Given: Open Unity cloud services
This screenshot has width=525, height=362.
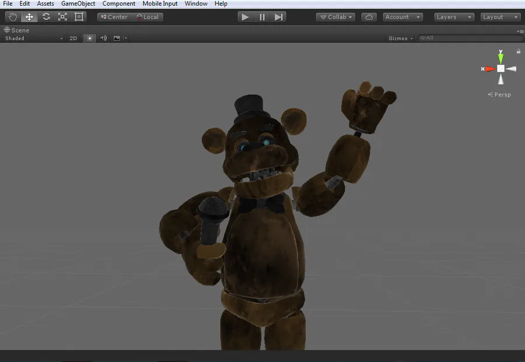Looking at the screenshot, I should click(369, 17).
